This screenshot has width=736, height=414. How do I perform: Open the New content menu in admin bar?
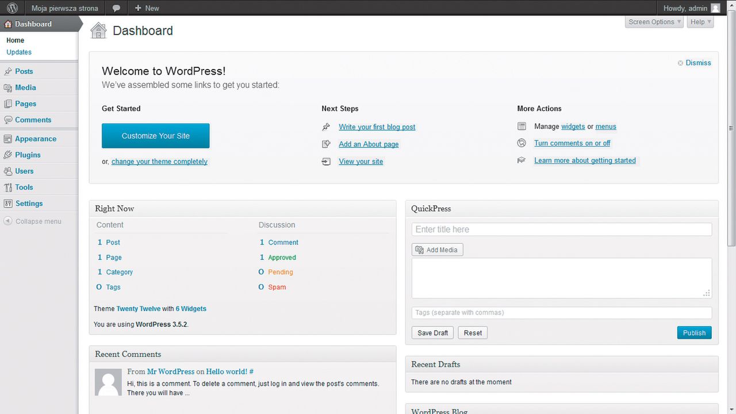point(147,8)
